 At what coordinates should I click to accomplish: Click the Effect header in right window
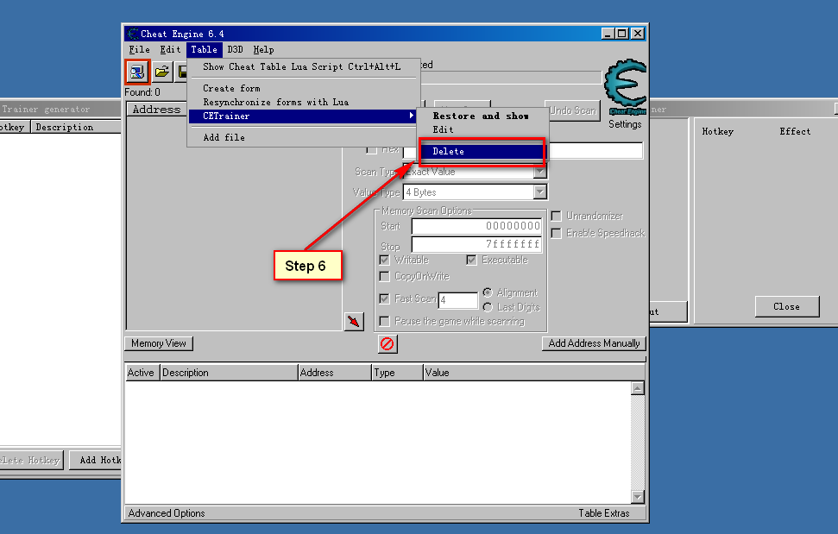(x=795, y=131)
